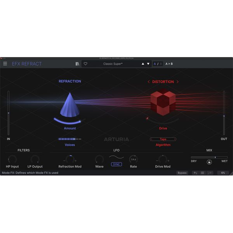Image resolution: width=233 pixels, height=233 pixels.
Task: Favorite the preset with the heart icon
Action: (85, 64)
